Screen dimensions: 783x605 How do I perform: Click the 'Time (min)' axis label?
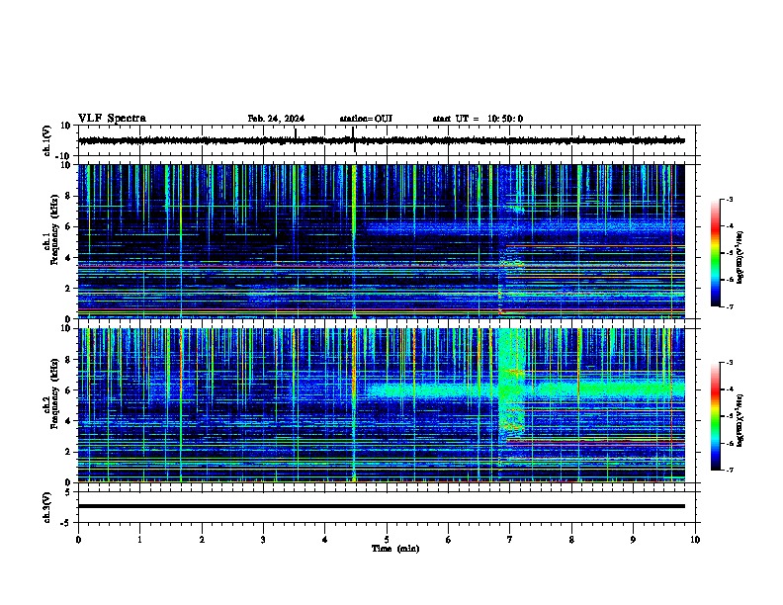(x=395, y=549)
